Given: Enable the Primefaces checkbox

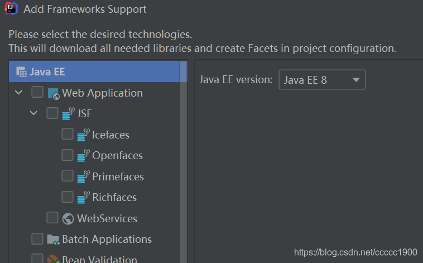Looking at the screenshot, I should pyautogui.click(x=68, y=175).
